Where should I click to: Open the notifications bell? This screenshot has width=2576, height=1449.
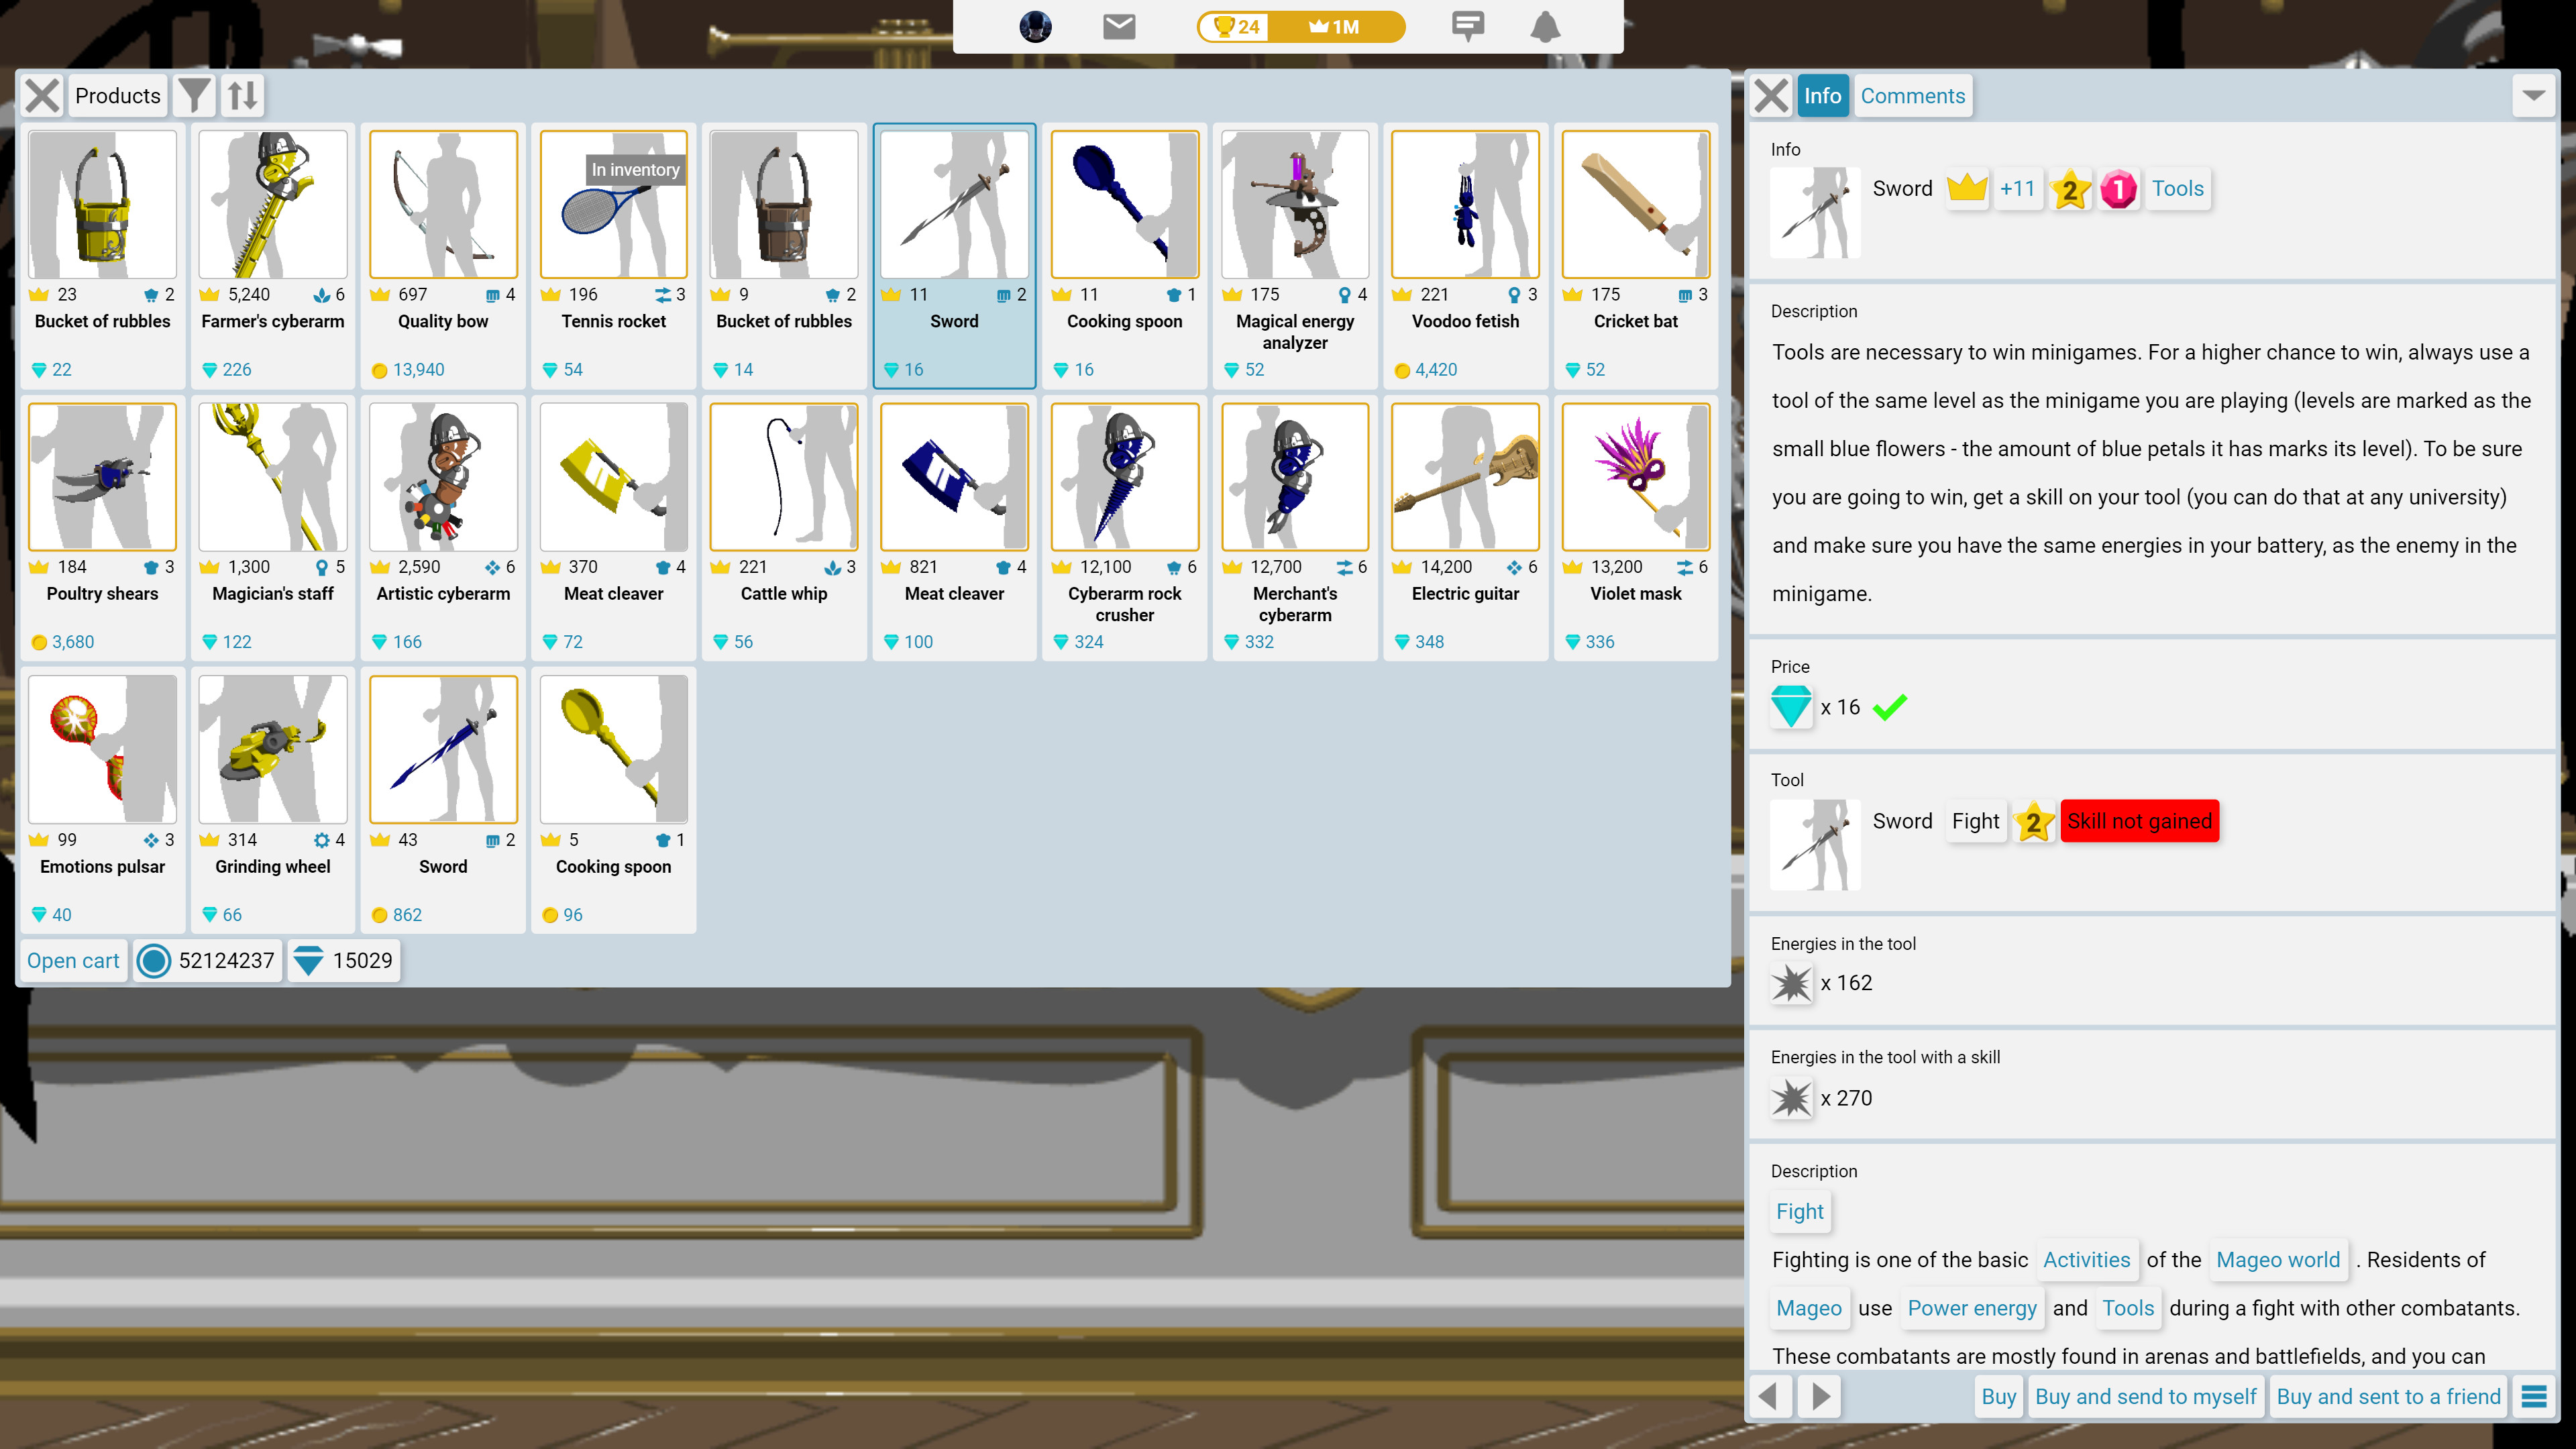pos(1545,27)
